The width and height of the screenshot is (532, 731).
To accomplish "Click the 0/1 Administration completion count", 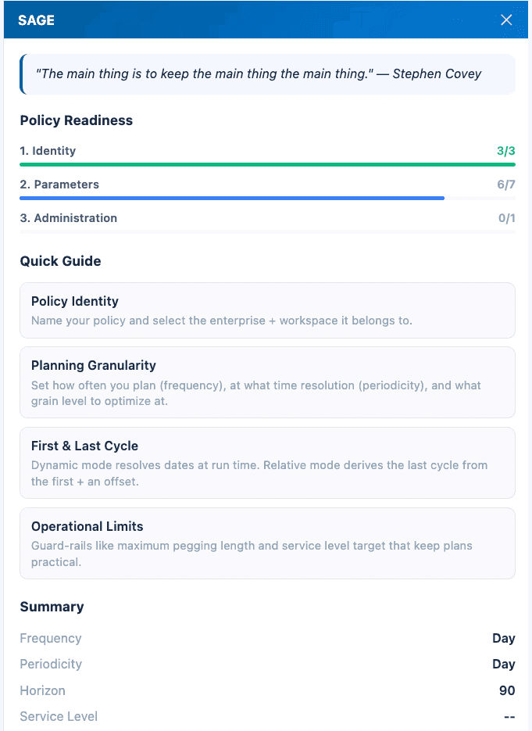I will click(506, 218).
